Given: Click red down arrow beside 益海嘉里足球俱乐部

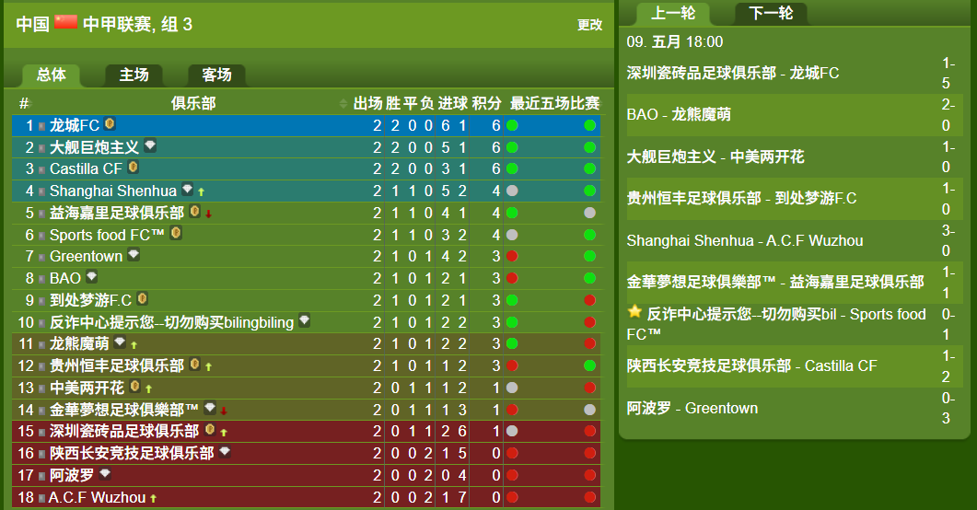Looking at the screenshot, I should click(209, 214).
